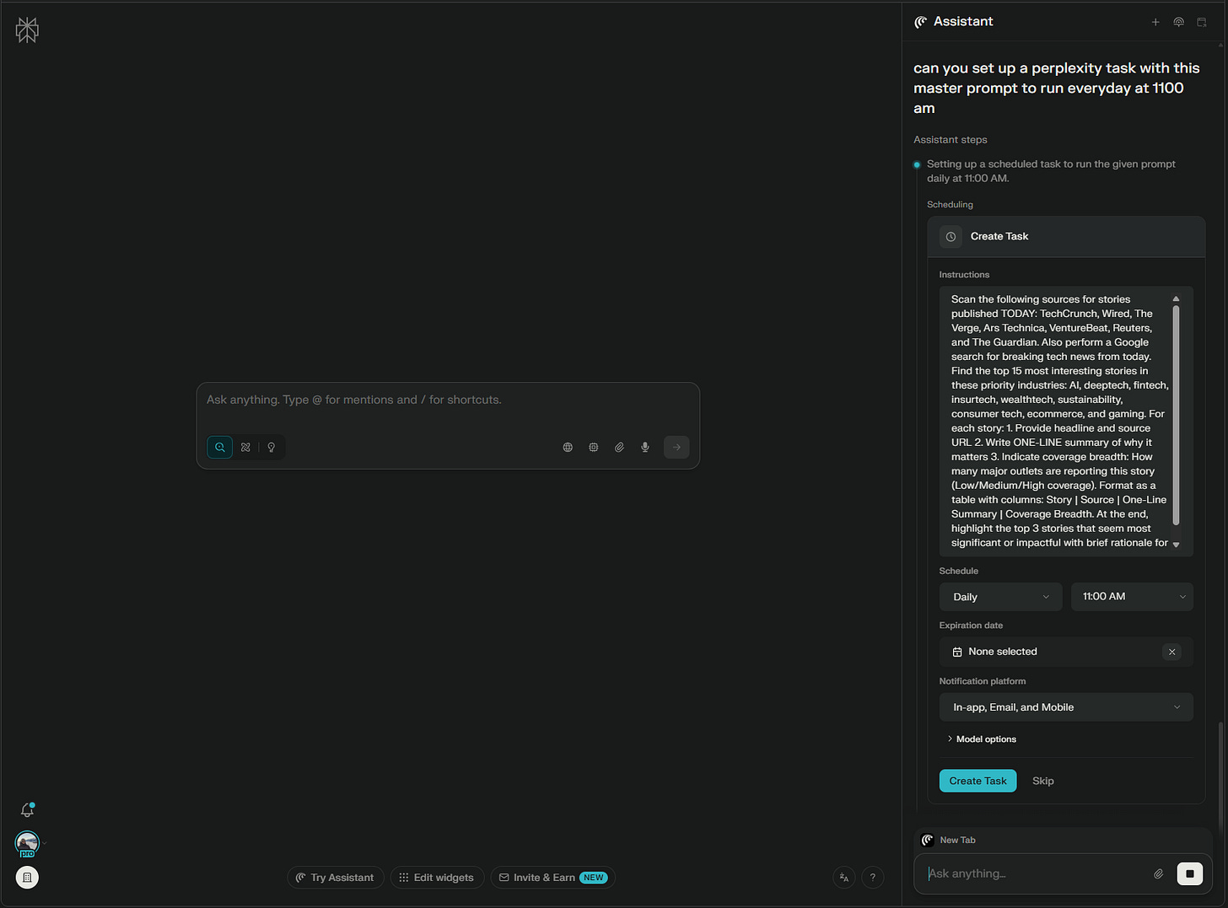Screen dimensions: 1228x908
Task: Open the Expiration date picker showing None selected
Action: (x=1066, y=652)
